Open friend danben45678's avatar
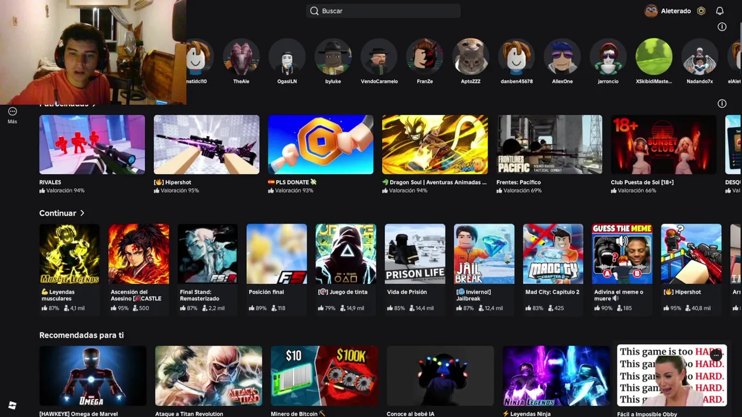This screenshot has width=742, height=417. [517, 57]
